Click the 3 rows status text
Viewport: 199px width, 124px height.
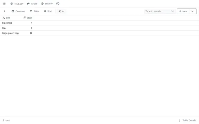(6, 121)
